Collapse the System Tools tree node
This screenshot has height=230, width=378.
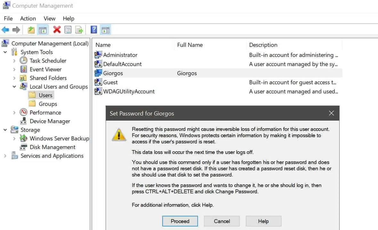(x=5, y=52)
